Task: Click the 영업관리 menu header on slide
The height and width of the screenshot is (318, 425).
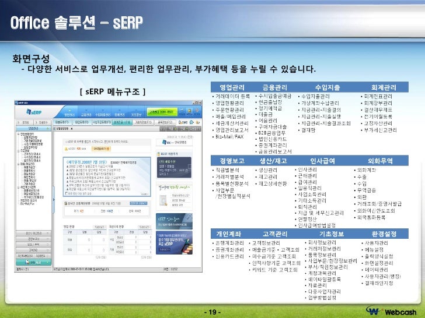Action: pos(232,87)
